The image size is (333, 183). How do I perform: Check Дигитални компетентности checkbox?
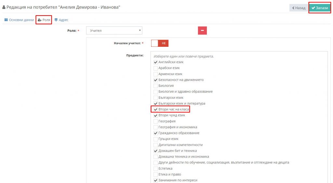pyautogui.click(x=155, y=145)
